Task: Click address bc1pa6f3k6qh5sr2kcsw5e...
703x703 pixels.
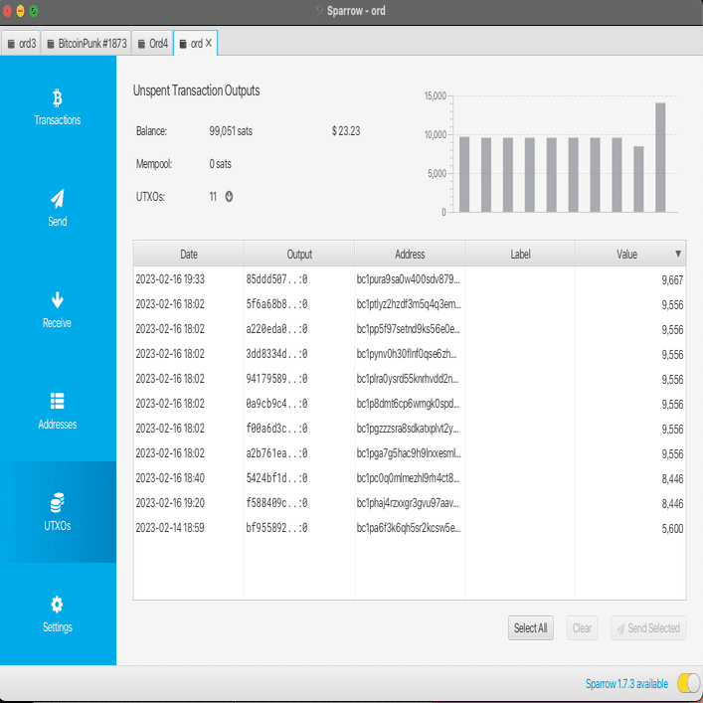Action: [409, 528]
